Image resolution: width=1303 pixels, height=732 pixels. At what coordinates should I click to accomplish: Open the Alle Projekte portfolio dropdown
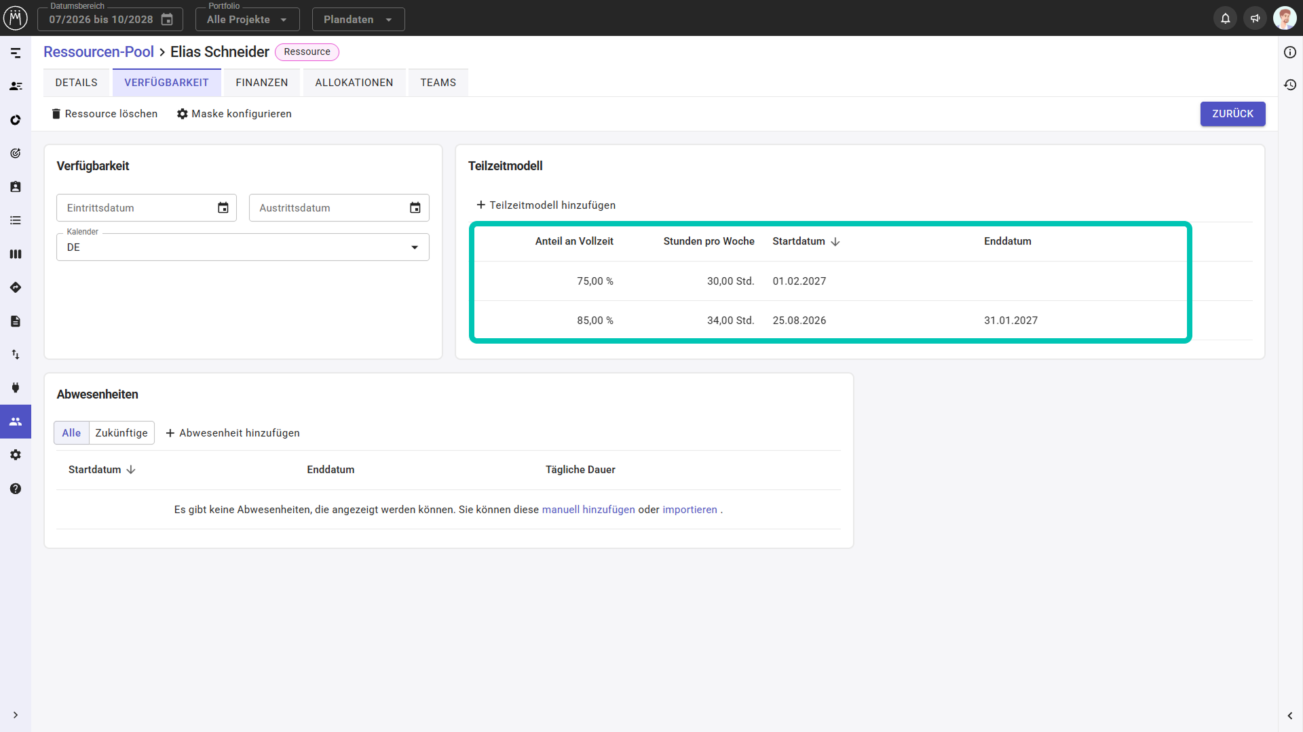pos(248,20)
